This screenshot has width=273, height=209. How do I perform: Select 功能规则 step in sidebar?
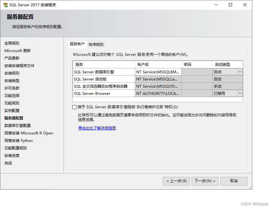12,103
